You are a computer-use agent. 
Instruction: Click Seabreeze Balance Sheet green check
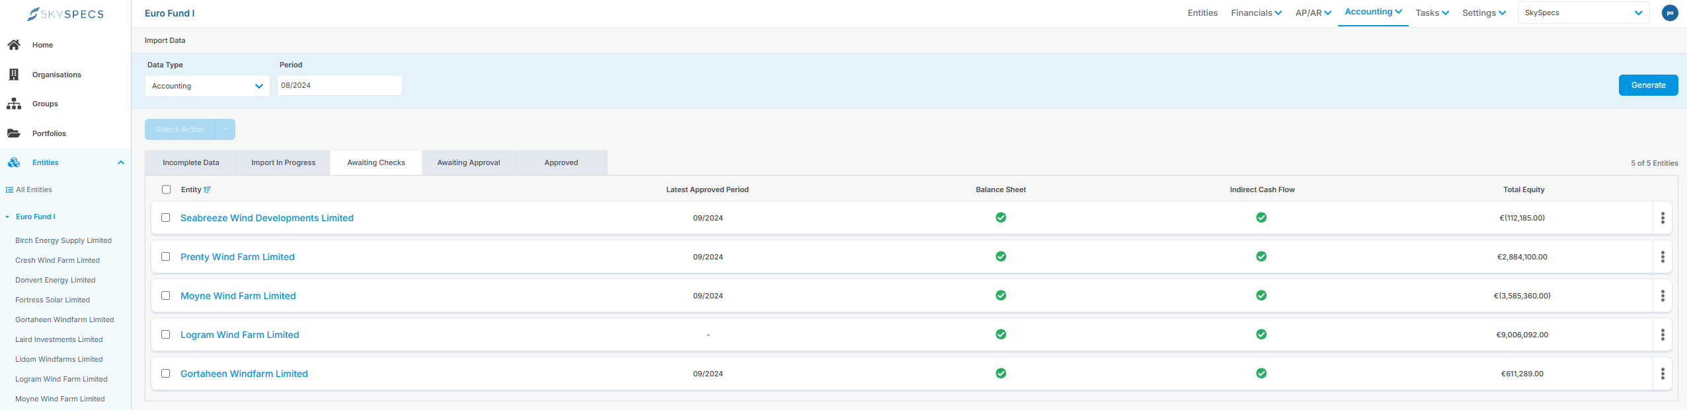tap(1001, 217)
